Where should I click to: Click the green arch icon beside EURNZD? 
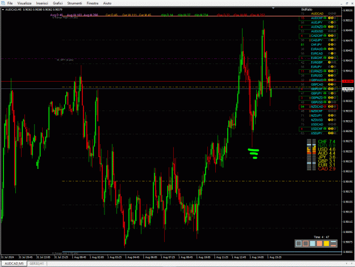point(325,71)
